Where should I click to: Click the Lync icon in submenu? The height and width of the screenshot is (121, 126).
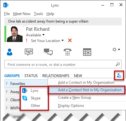[25, 91]
